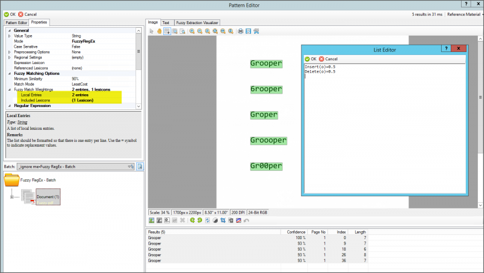
Task: Click the highlighted word Gr00per in image
Action: click(266, 166)
